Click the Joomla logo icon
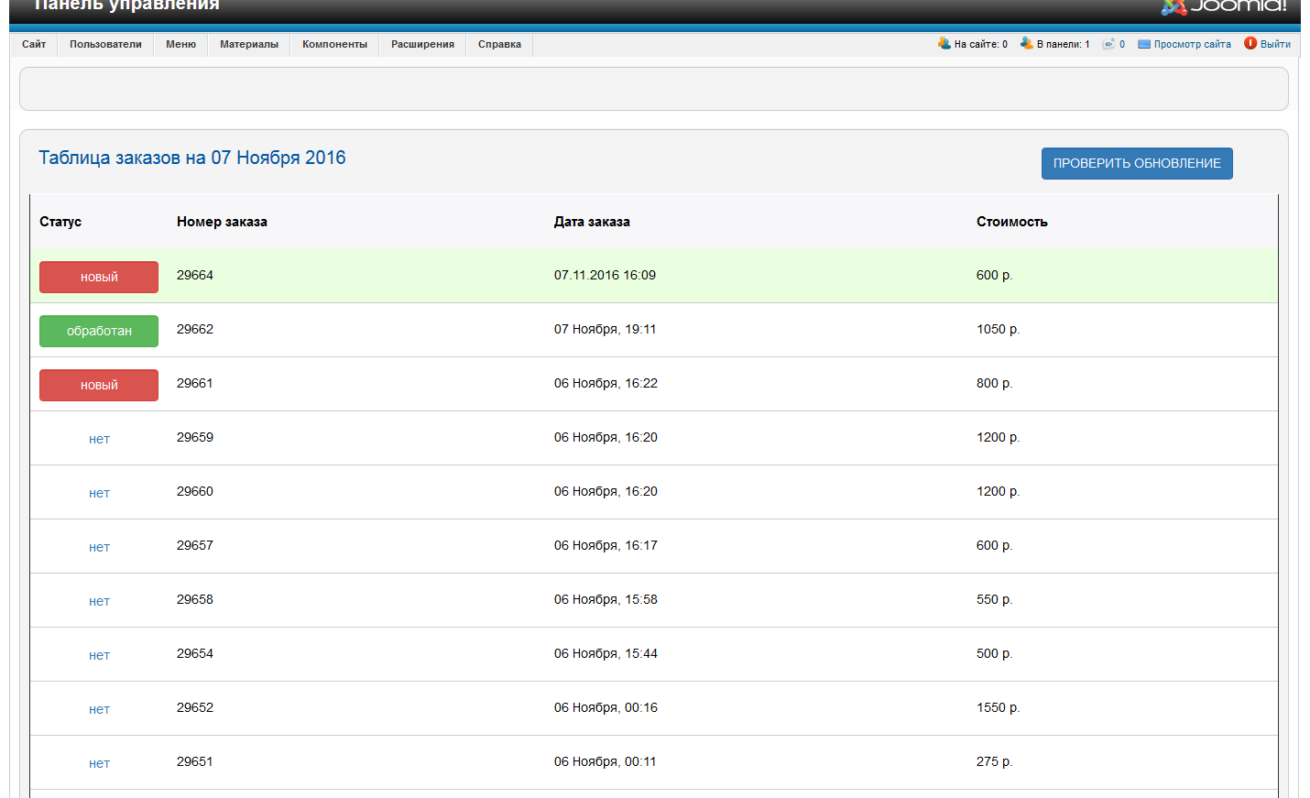Screen dimensions: 1310x798 click(x=1174, y=6)
